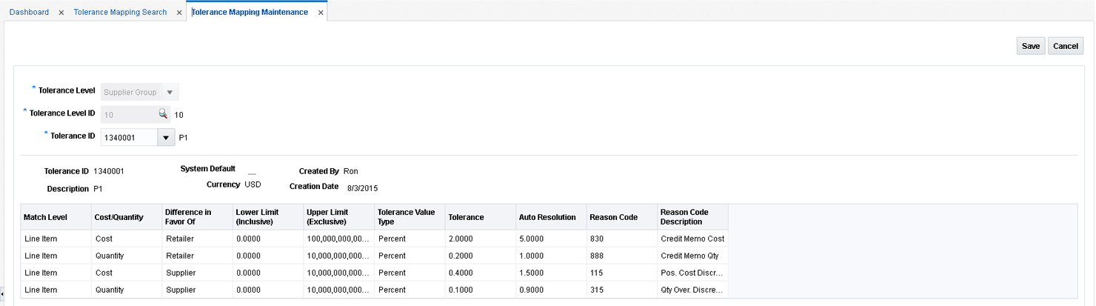Click the Currency value USD
Image resolution: width=1096 pixels, height=306 pixels.
[x=253, y=184]
